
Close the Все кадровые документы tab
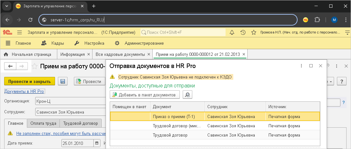pos(149,55)
